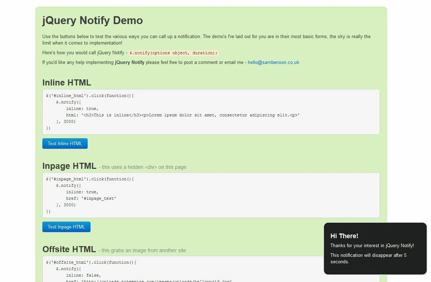
Task: Click the Test Inpage HTML button
Action: click(66, 227)
